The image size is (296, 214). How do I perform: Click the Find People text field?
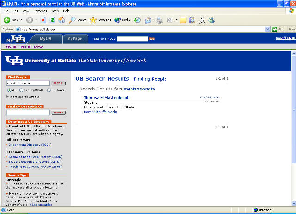pos(28,83)
